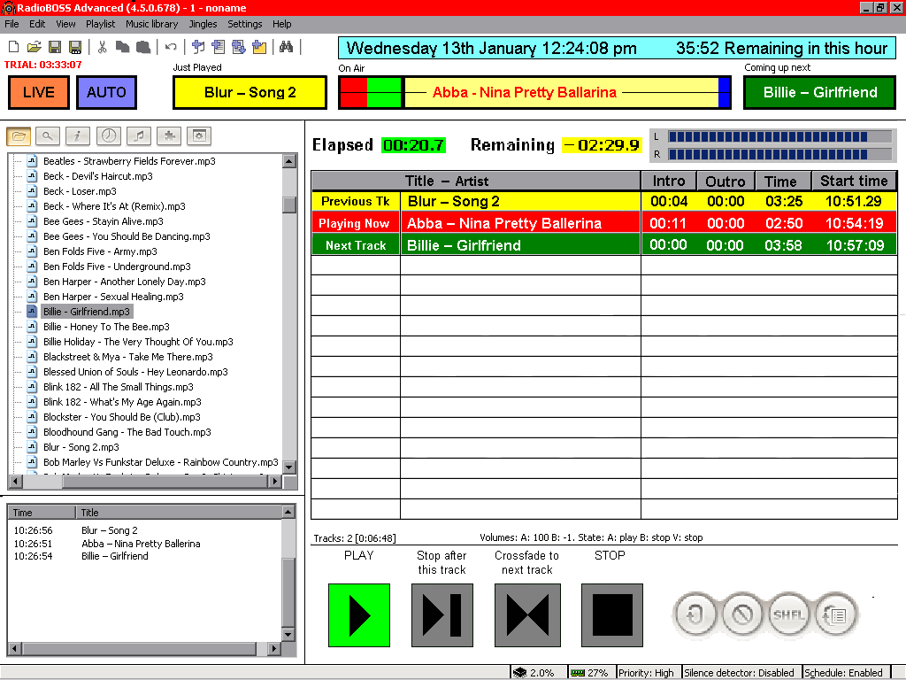Click the On Air track progress bar
Viewport: 906px width, 680px height.
pos(534,92)
